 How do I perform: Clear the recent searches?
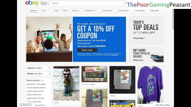[42, 81]
